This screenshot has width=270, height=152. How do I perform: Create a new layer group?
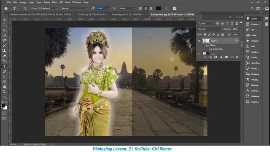(x=227, y=57)
